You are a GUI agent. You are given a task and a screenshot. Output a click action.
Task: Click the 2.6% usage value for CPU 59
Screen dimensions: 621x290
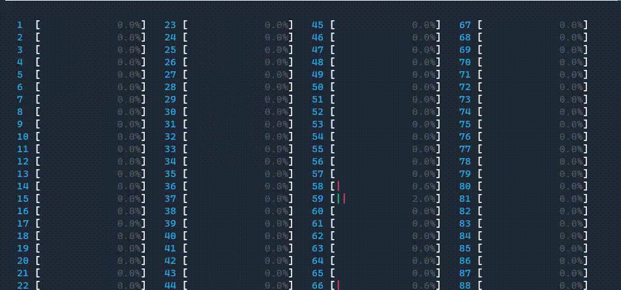[424, 199]
